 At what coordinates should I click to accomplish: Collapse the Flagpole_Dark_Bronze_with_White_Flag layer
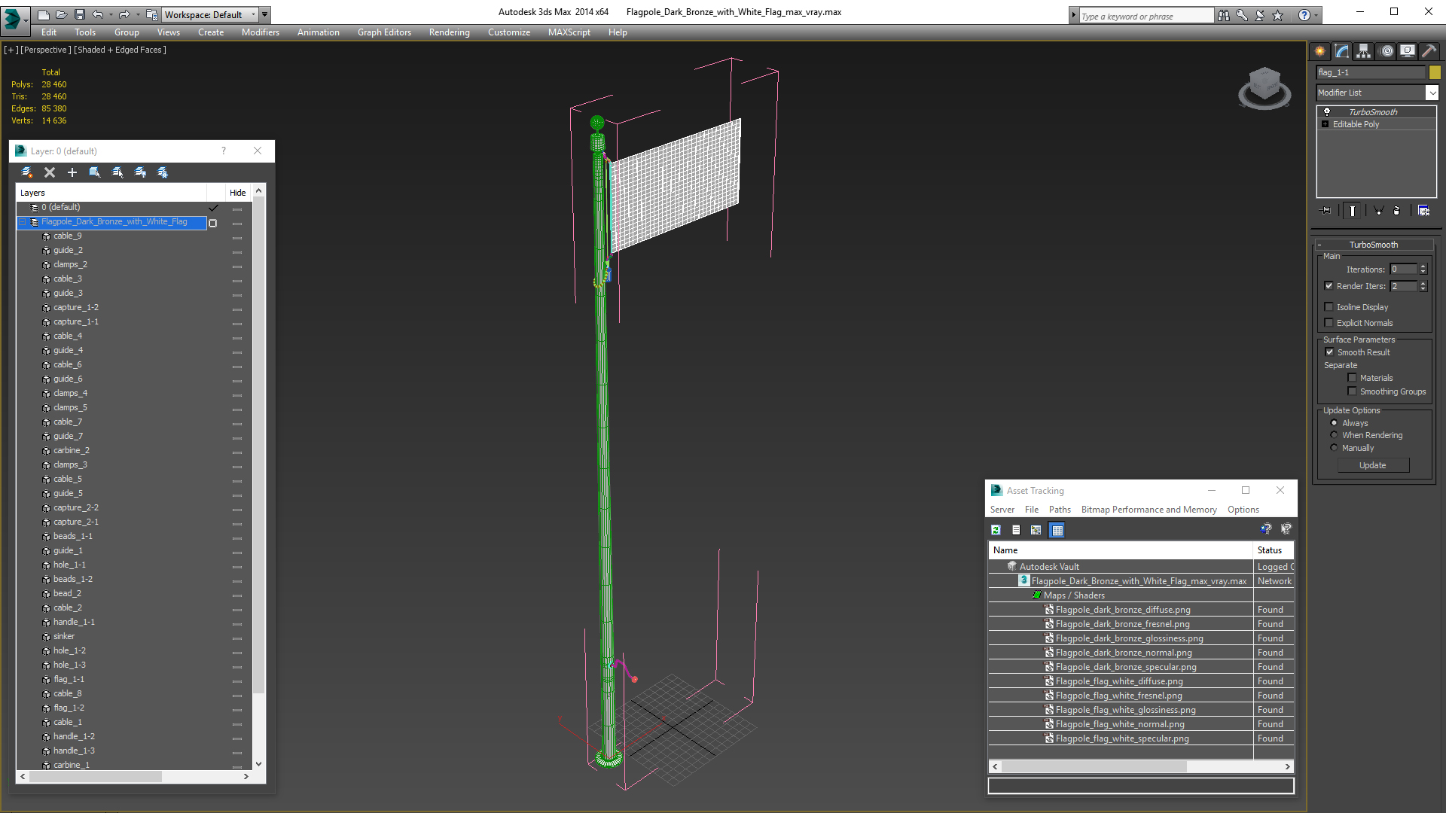pyautogui.click(x=23, y=222)
